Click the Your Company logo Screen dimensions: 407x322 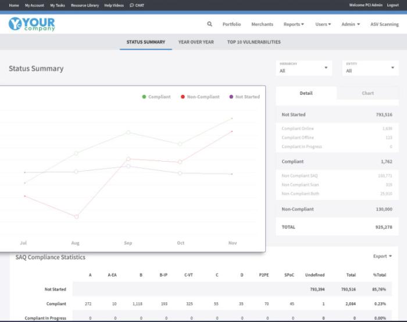pyautogui.click(x=32, y=24)
